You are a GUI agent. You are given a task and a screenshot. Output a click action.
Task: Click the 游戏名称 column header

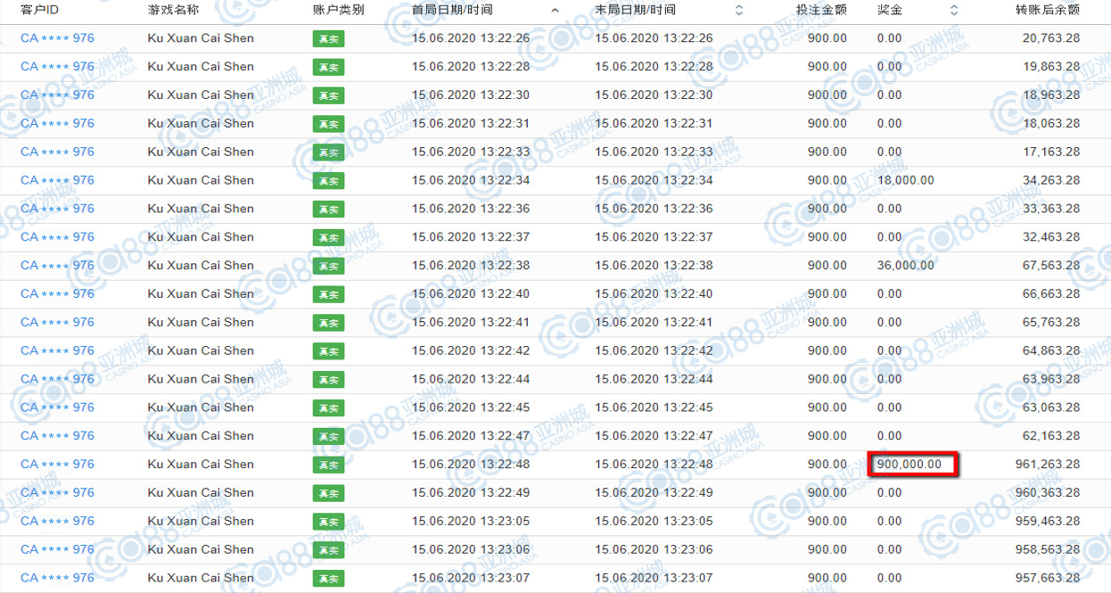[x=173, y=11]
